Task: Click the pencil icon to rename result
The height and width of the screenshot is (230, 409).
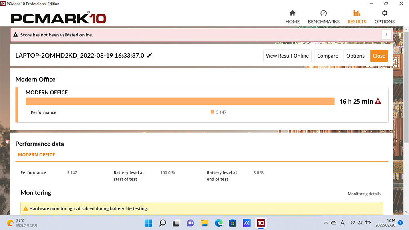Action: (149, 55)
